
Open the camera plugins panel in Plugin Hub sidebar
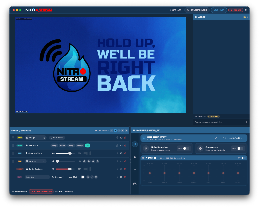135,157
